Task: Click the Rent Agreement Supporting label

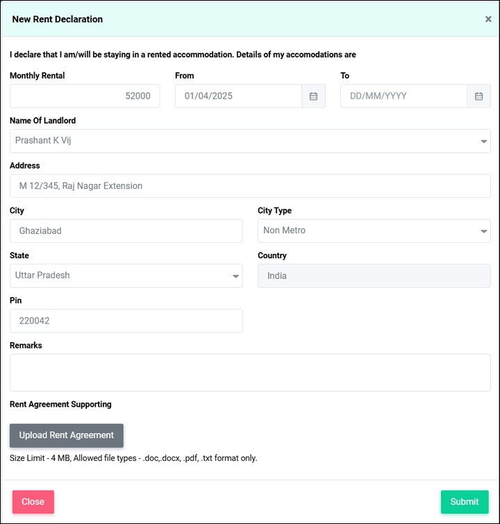Action: tap(60, 404)
